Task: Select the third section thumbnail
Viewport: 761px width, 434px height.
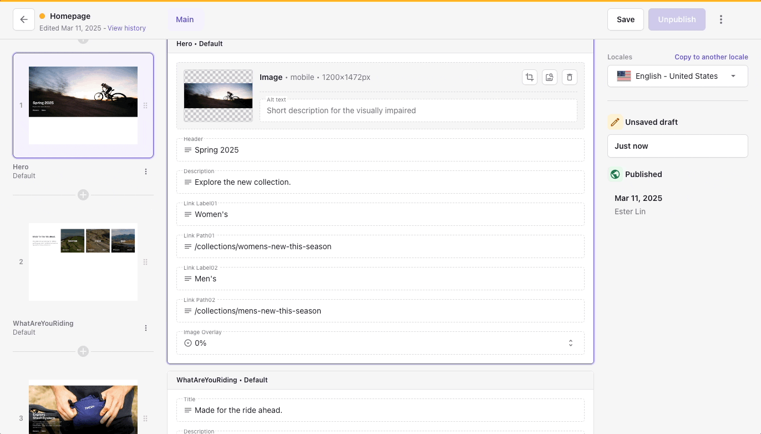Action: (83, 407)
